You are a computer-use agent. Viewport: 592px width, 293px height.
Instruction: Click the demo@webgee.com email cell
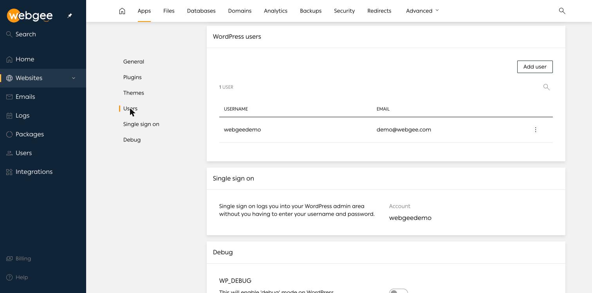point(404,130)
